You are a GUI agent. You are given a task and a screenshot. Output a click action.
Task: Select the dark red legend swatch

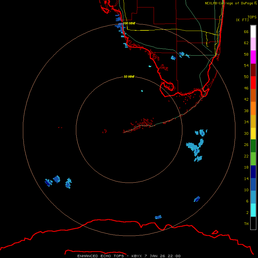coord(253,70)
